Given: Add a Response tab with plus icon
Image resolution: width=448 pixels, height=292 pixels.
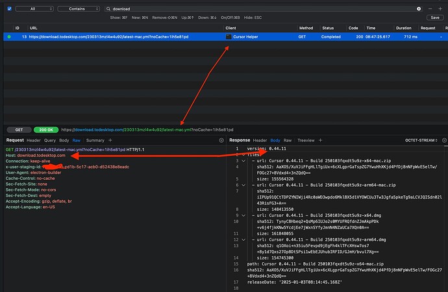Looking at the screenshot, I should pyautogui.click(x=320, y=140).
